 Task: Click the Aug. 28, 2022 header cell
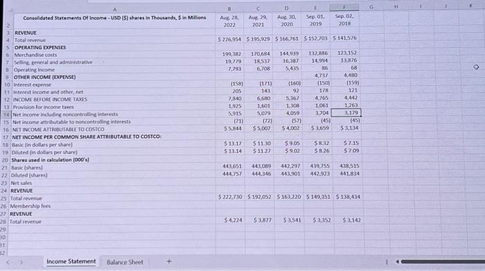coord(229,21)
